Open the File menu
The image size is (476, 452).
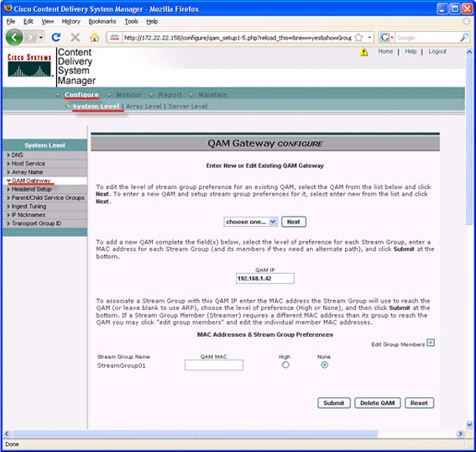pyautogui.click(x=11, y=21)
